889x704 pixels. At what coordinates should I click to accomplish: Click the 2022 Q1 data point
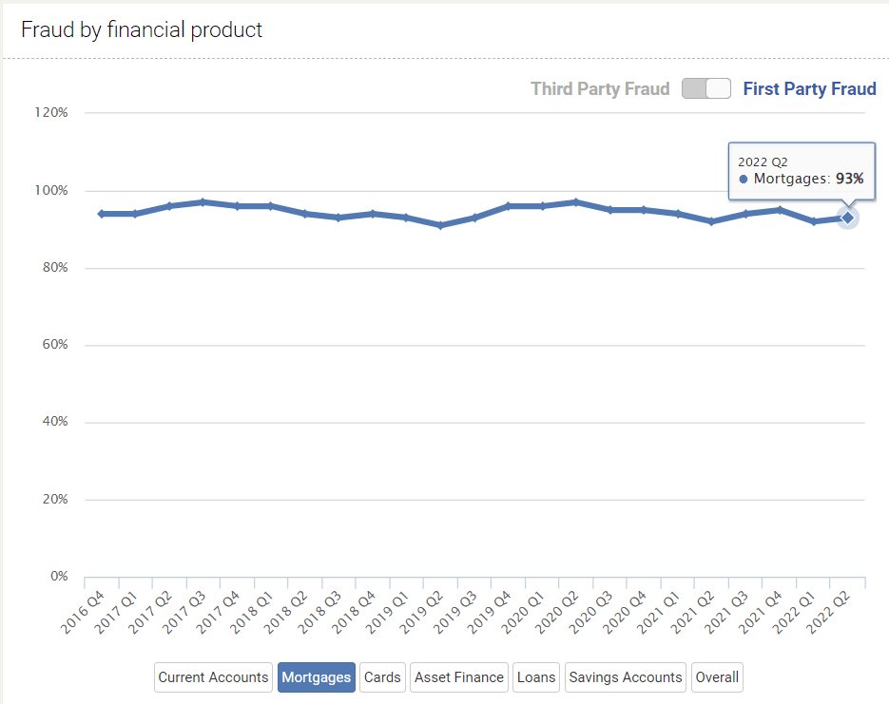point(814,221)
